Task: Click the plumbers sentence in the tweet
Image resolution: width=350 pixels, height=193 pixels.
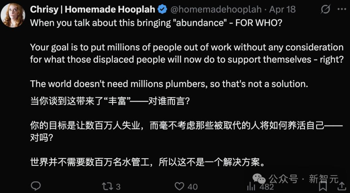Action: [x=169, y=84]
